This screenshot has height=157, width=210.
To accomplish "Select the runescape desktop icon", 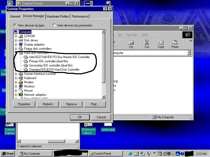I will click(x=108, y=127).
